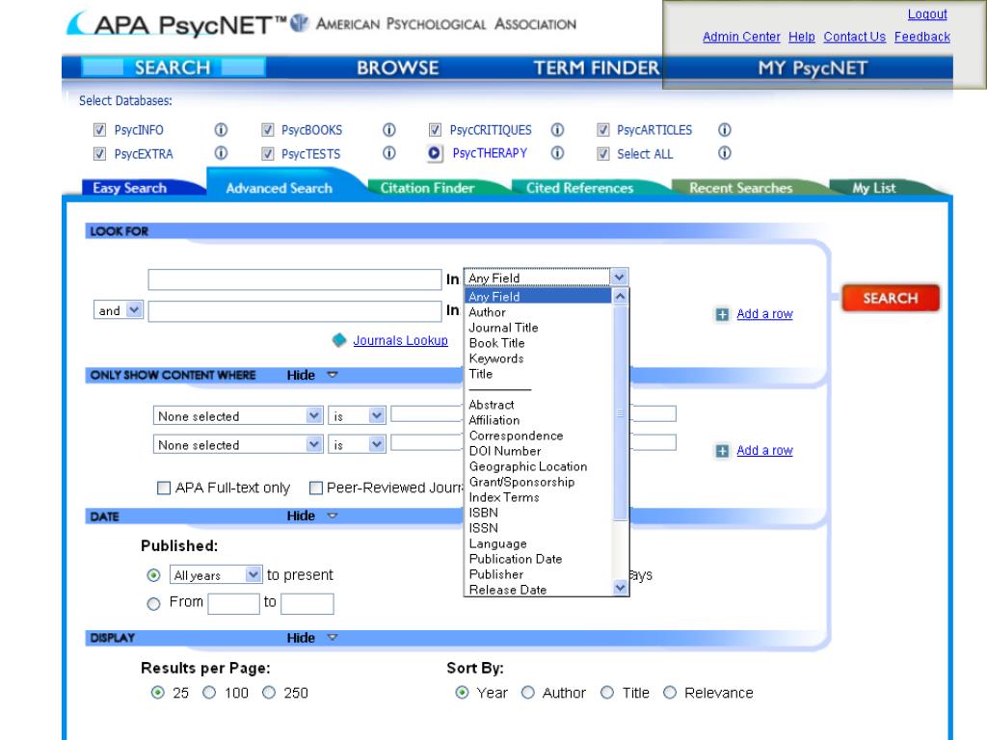Image resolution: width=987 pixels, height=740 pixels.
Task: Select 250 results per page
Action: [x=269, y=693]
